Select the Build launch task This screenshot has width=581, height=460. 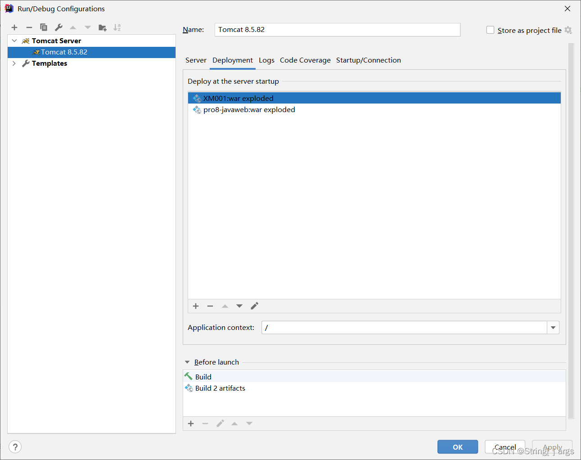coord(374,377)
